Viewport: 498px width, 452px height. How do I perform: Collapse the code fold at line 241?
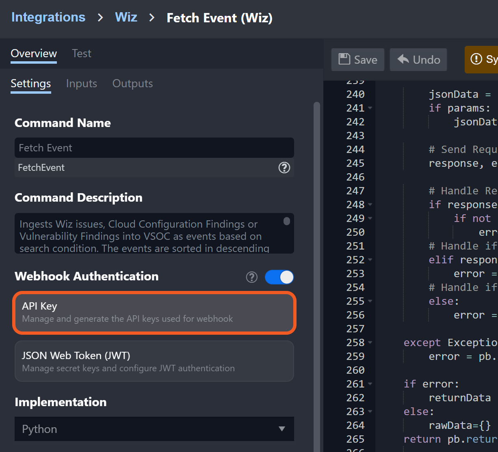point(370,108)
